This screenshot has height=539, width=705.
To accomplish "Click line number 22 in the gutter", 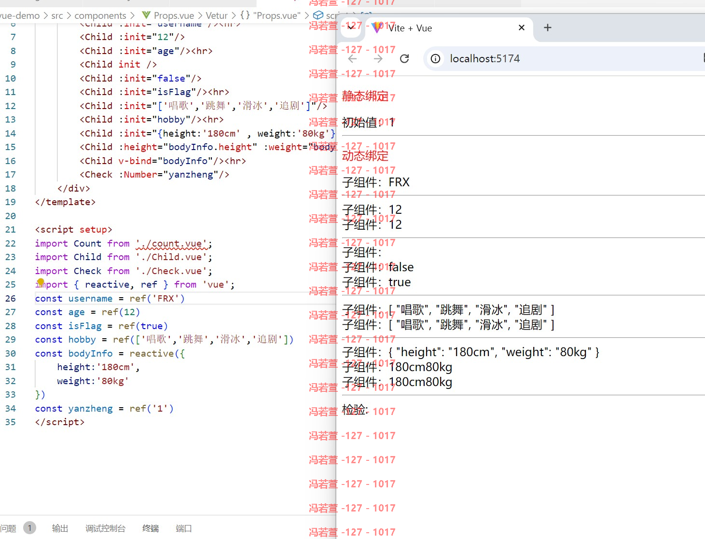I will click(10, 243).
